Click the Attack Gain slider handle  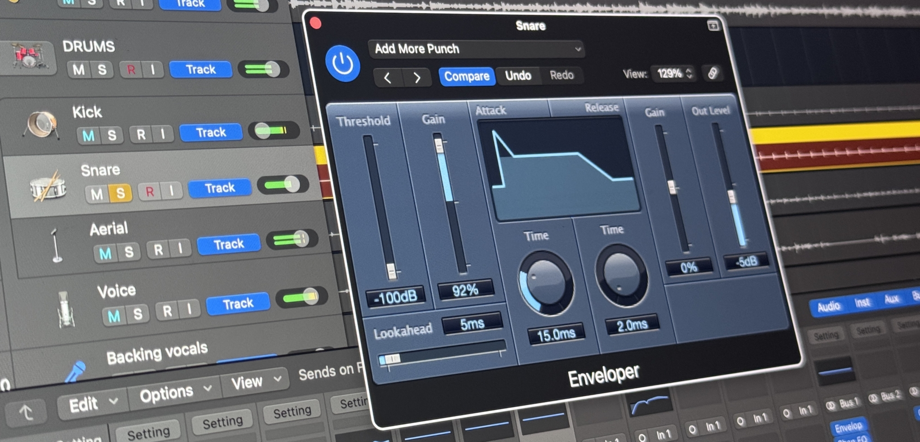point(439,146)
